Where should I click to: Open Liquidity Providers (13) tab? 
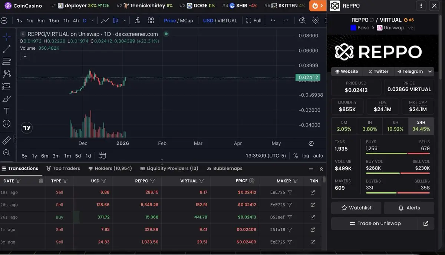tap(169, 168)
